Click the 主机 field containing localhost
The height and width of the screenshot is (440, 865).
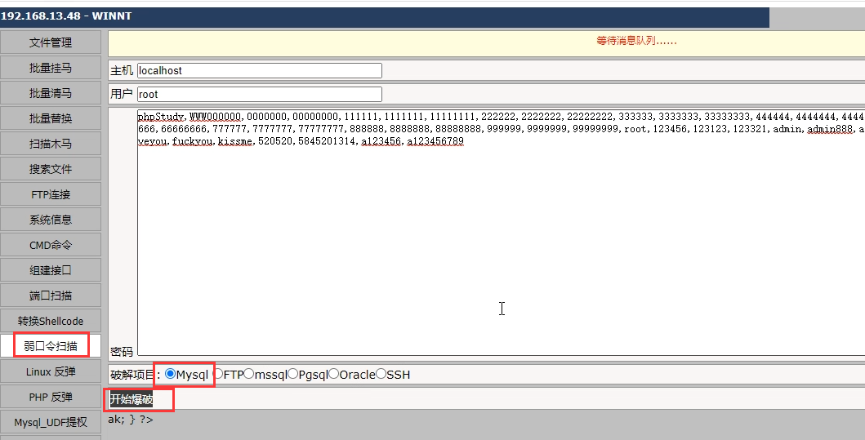click(259, 71)
